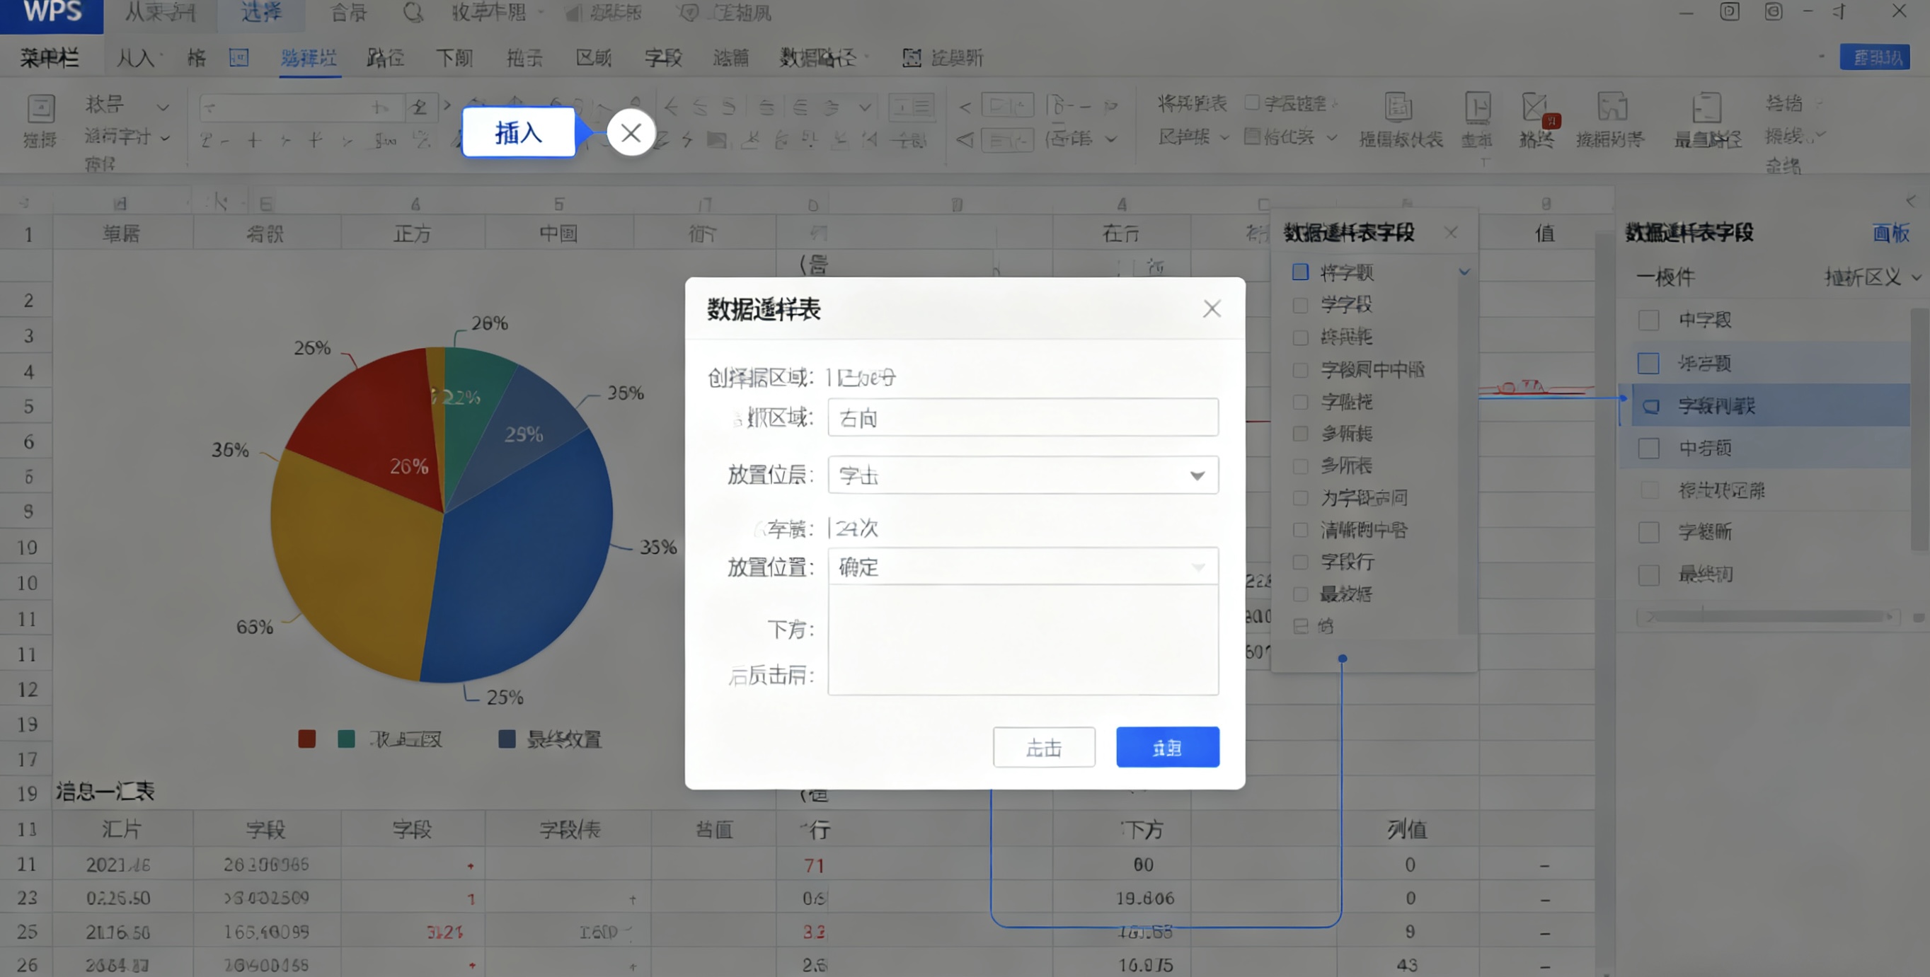Switch to the highlighted 选择 tab

[260, 12]
